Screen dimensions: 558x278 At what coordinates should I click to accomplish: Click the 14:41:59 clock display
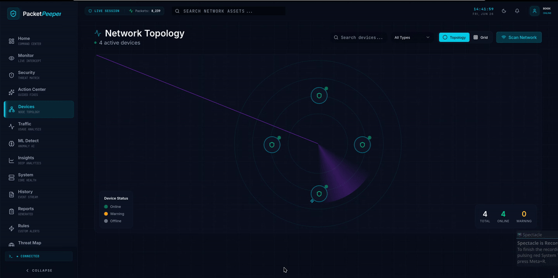[483, 9]
